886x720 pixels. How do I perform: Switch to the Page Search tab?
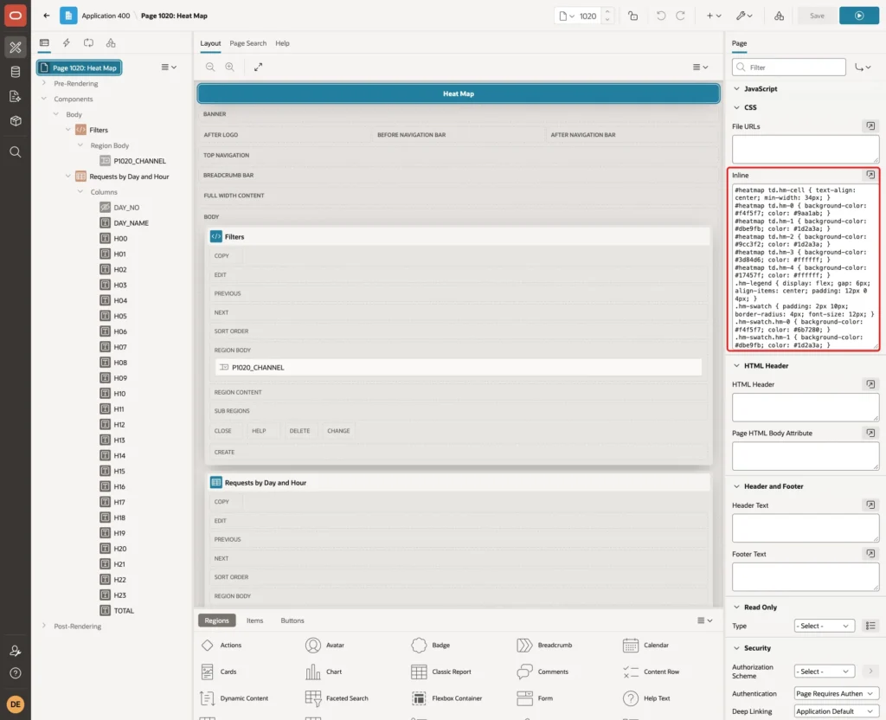[x=247, y=43]
